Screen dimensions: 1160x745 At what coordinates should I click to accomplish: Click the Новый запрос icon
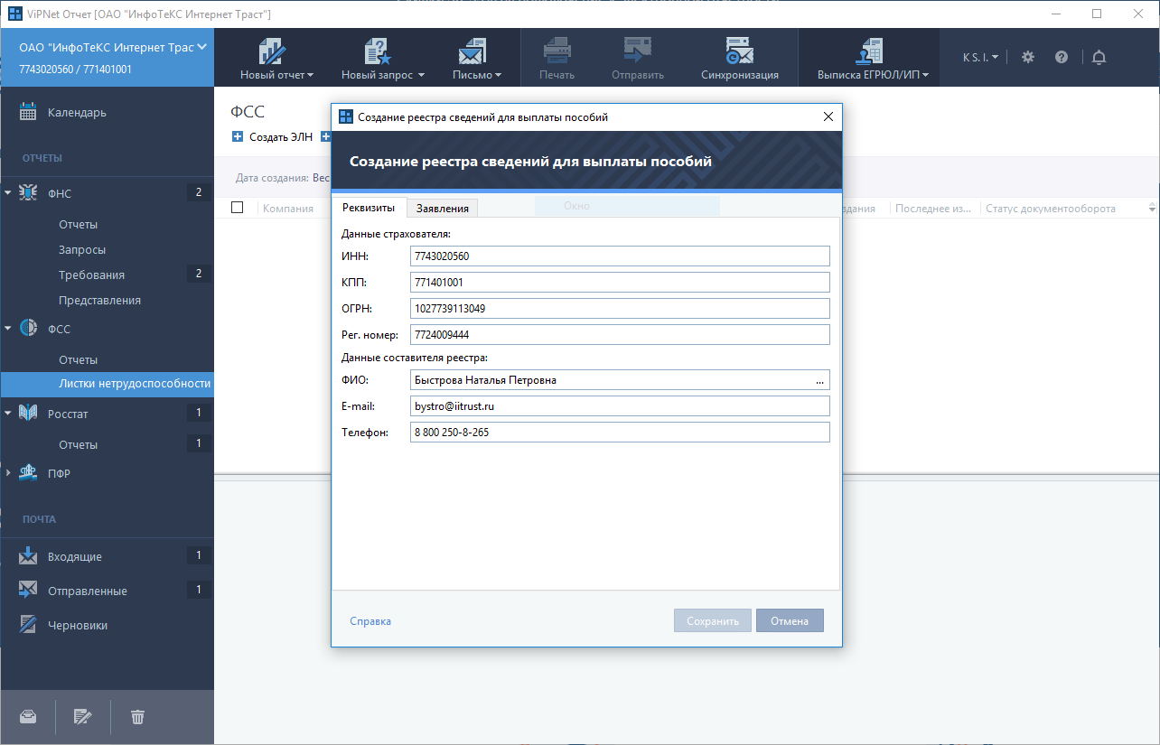click(377, 52)
